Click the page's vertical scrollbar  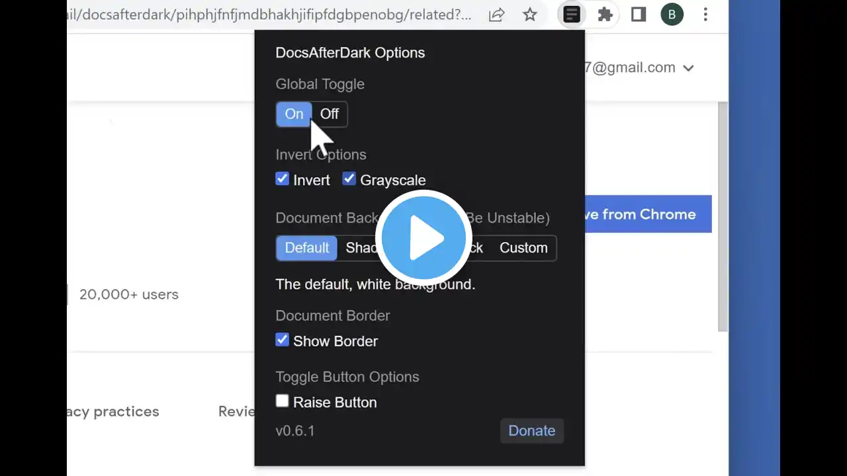click(x=723, y=217)
